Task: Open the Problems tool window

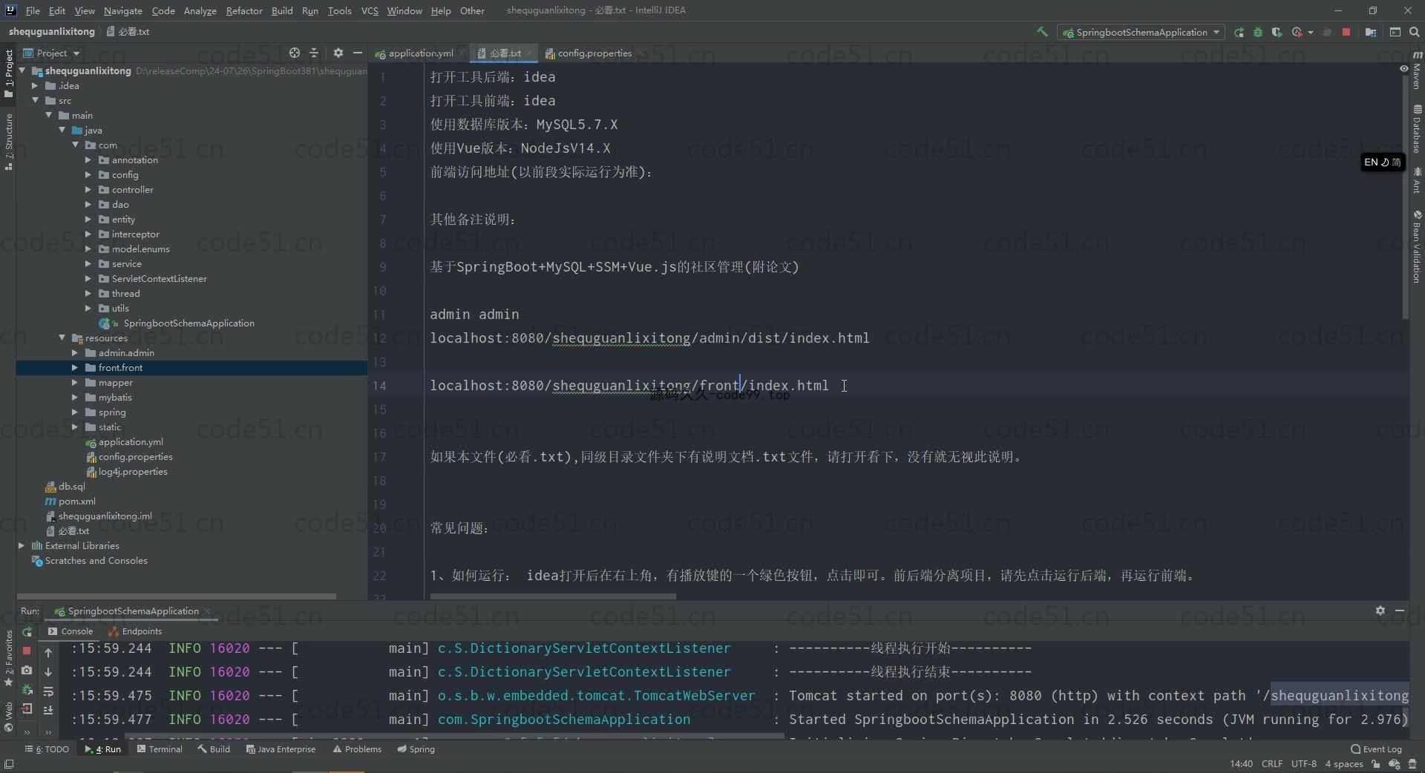Action: [357, 749]
